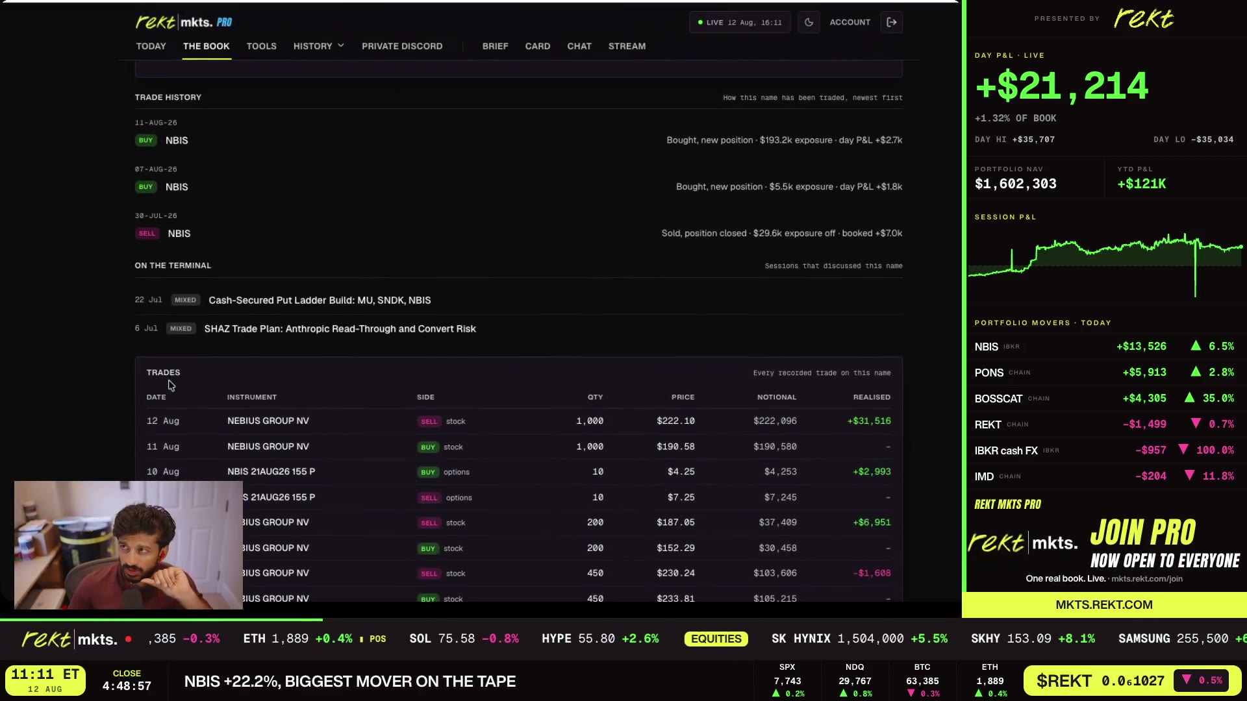Open the CHAT view
Image resolution: width=1247 pixels, height=701 pixels.
click(579, 46)
